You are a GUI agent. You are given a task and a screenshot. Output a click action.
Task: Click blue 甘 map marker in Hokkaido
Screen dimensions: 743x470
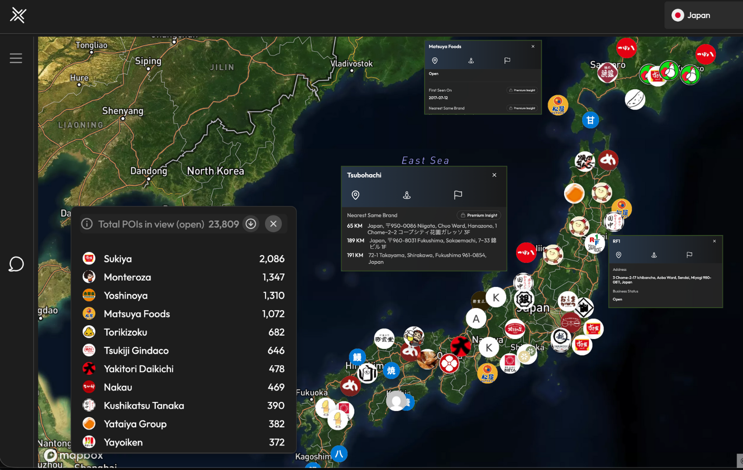tap(590, 120)
